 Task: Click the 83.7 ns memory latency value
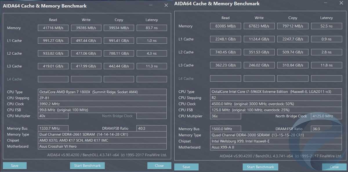pos(152,28)
